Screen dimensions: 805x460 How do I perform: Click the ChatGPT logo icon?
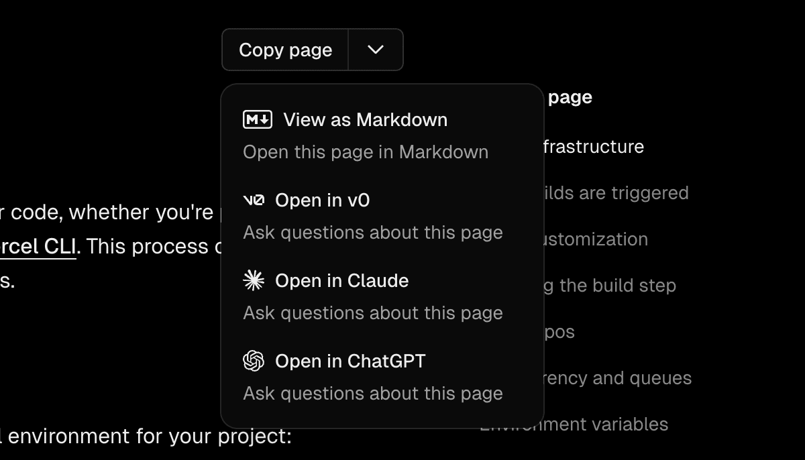254,361
